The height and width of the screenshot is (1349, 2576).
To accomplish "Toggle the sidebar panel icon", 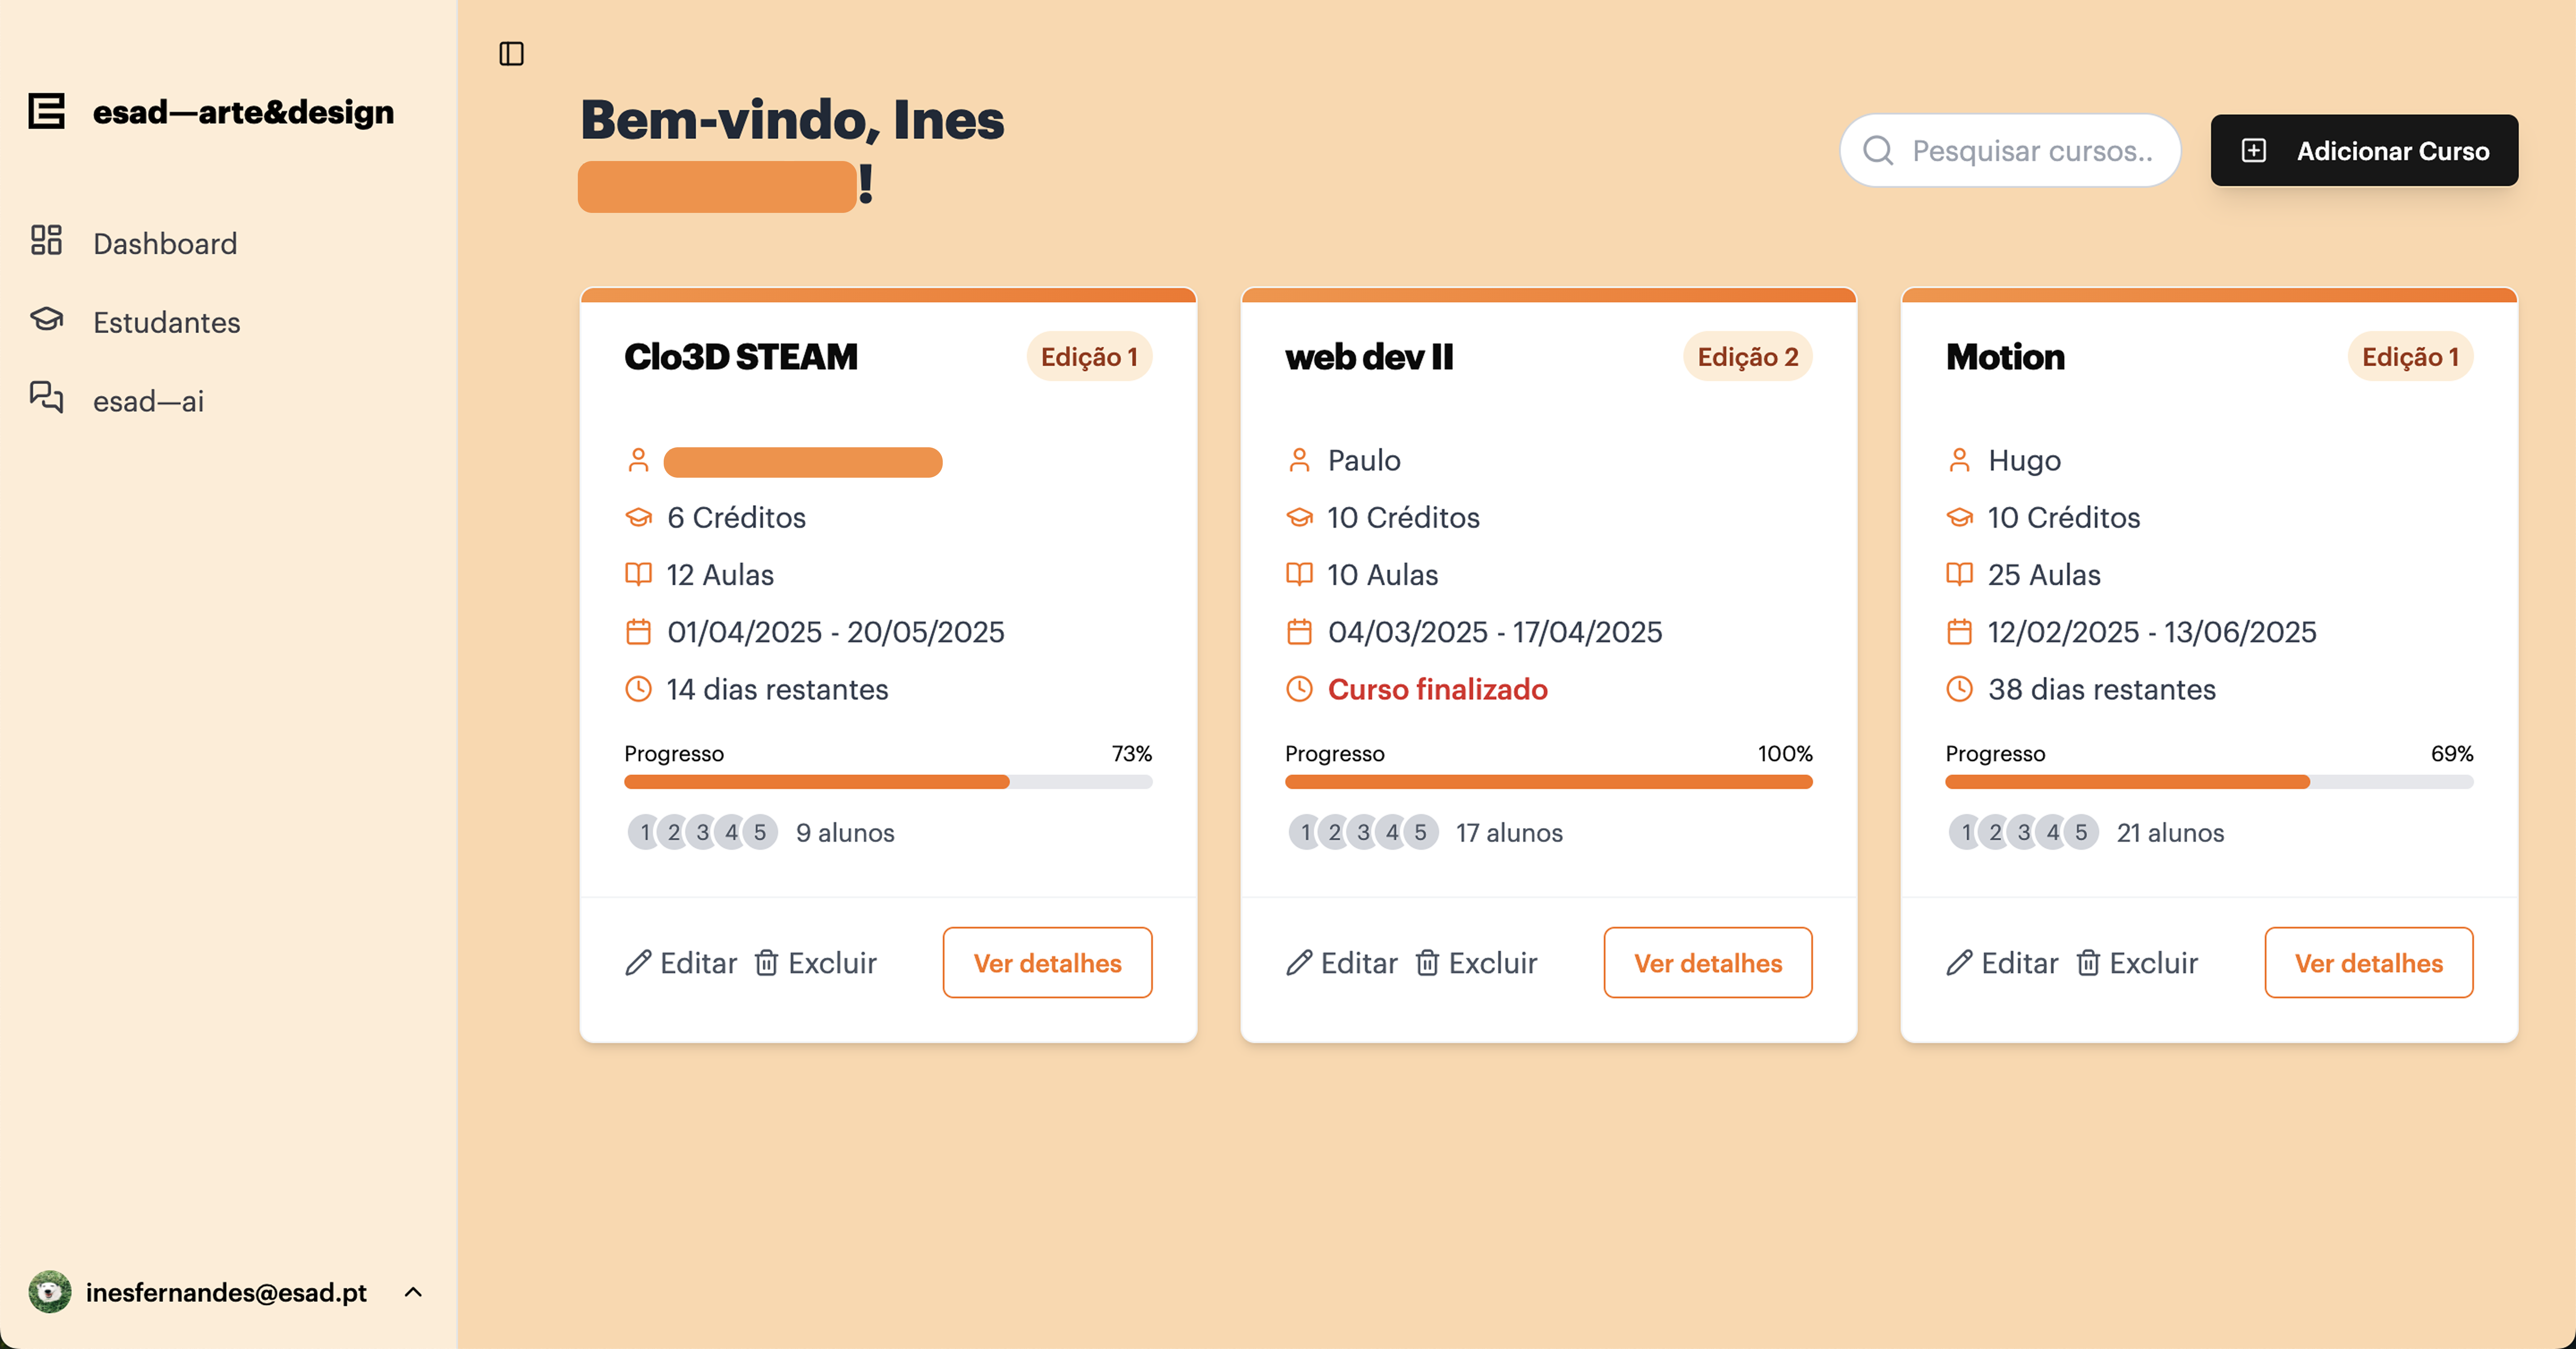I will tap(511, 54).
